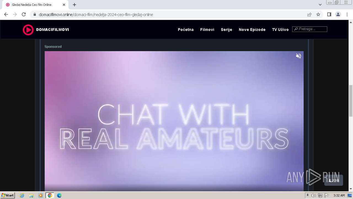Open File Explorer from taskbar
353x199 pixels.
(31, 195)
